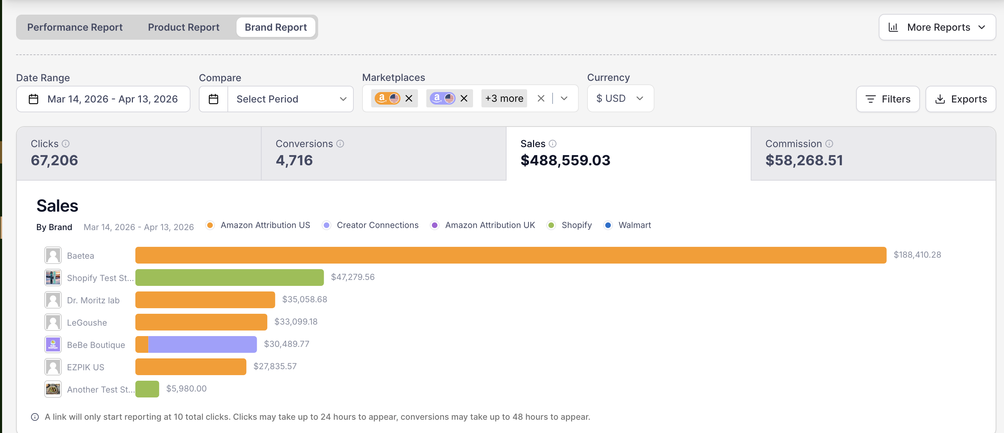Open the More Reports menu
The height and width of the screenshot is (433, 1004).
point(937,27)
